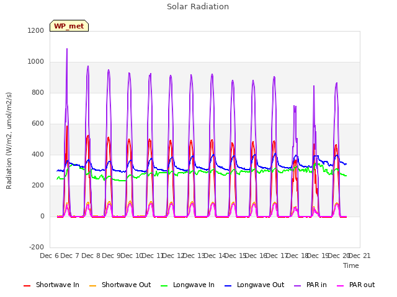Click the blue Longwave Out color marker
The width and height of the screenshot is (397, 297).
point(228,286)
